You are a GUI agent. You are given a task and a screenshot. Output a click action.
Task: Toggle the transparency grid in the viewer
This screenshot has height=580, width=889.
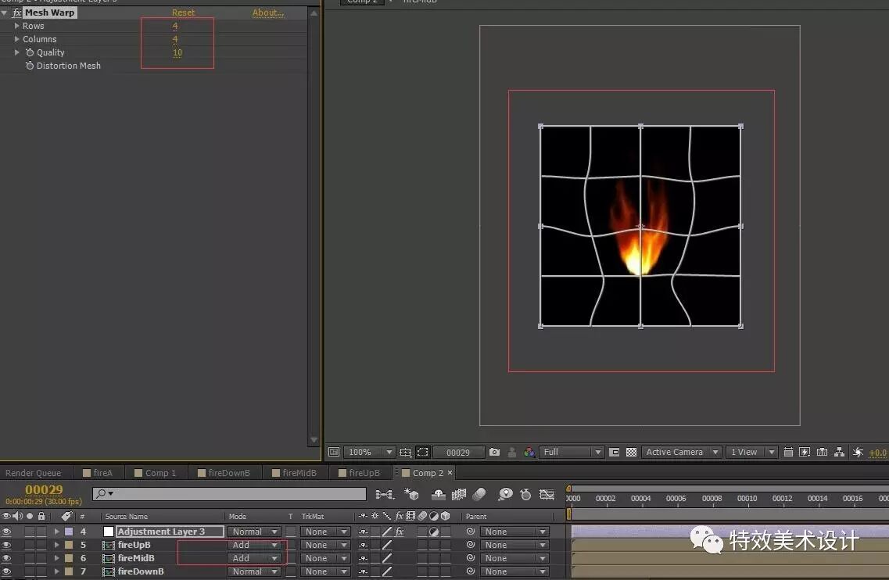(x=631, y=452)
